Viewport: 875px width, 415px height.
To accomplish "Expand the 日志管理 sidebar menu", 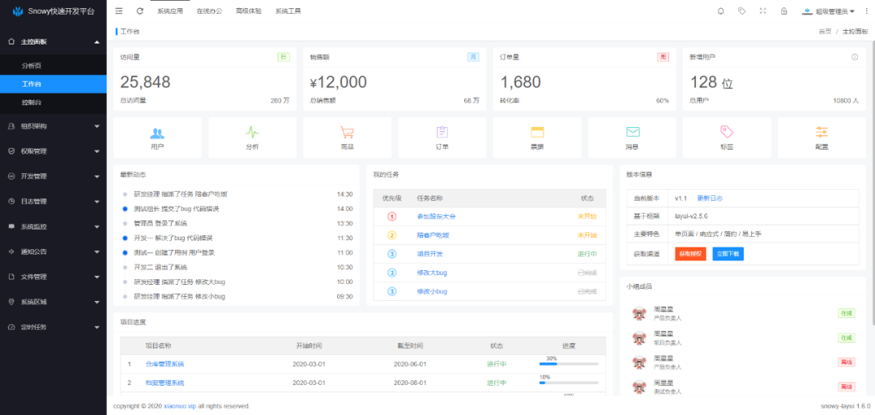I will pos(53,201).
